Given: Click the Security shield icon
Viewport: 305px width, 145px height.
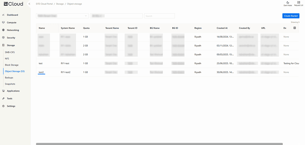Looking at the screenshot, I should tap(3, 38).
